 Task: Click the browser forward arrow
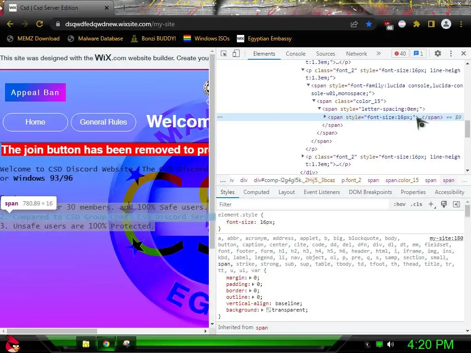click(25, 24)
